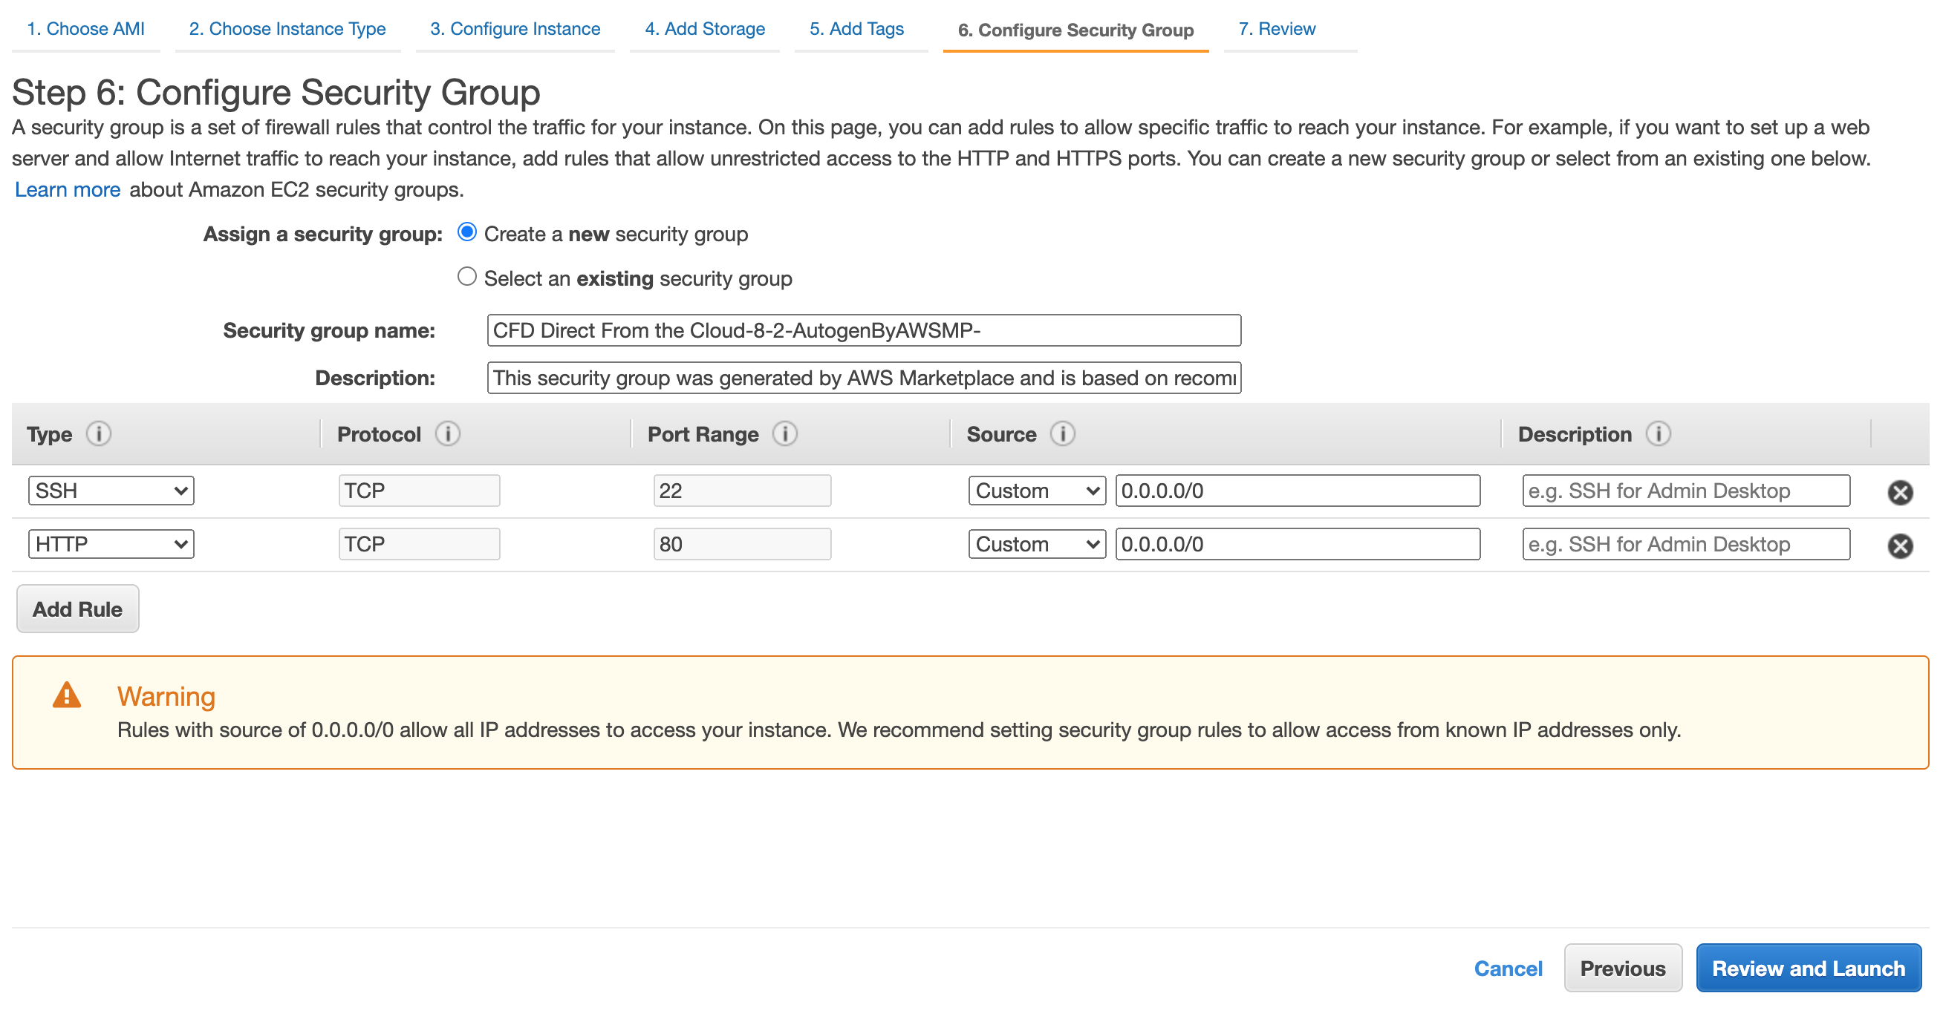Click the orange Warning triangle icon
The image size is (1943, 1019).
pos(66,695)
